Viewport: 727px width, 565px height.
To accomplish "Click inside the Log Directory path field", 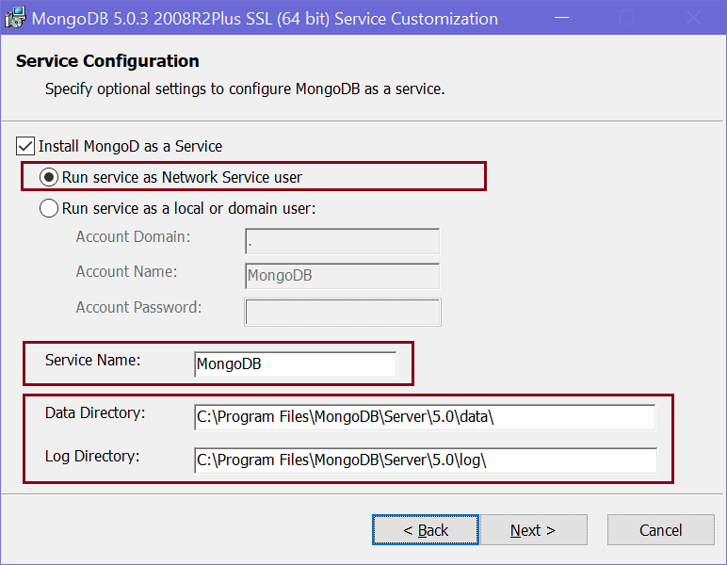I will [x=424, y=460].
